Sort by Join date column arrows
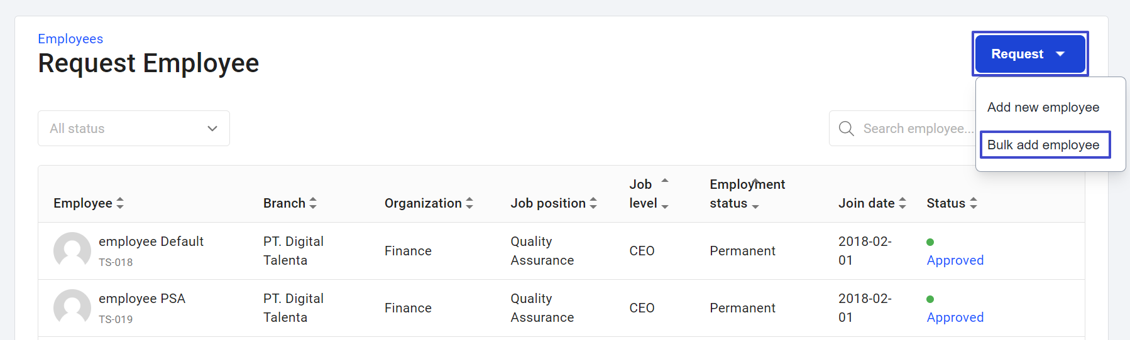 tap(902, 203)
